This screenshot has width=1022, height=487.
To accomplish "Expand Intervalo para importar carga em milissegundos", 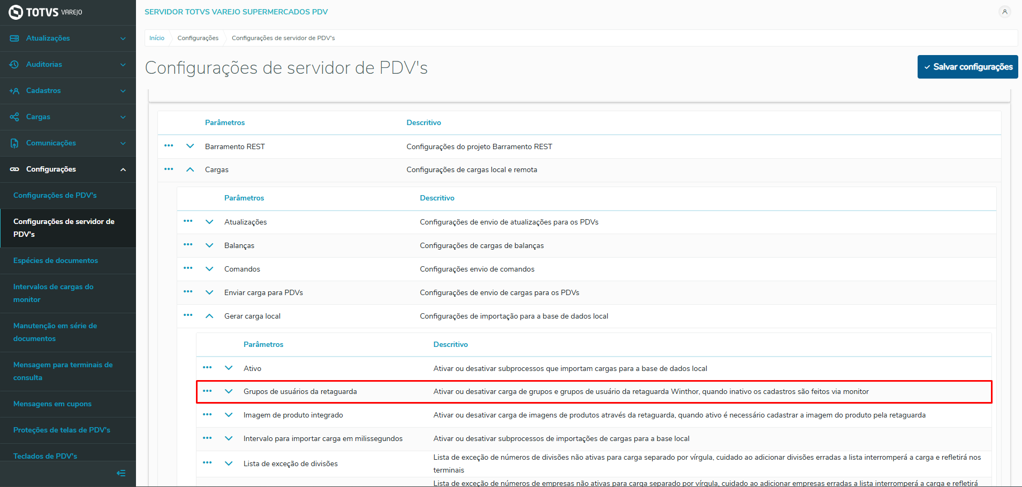I will coord(229,438).
